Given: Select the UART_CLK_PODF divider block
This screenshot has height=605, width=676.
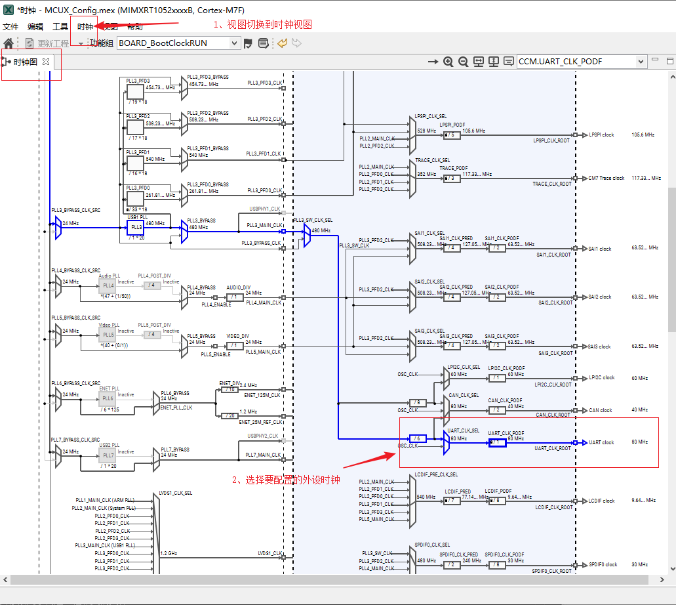Looking at the screenshot, I should click(x=497, y=443).
